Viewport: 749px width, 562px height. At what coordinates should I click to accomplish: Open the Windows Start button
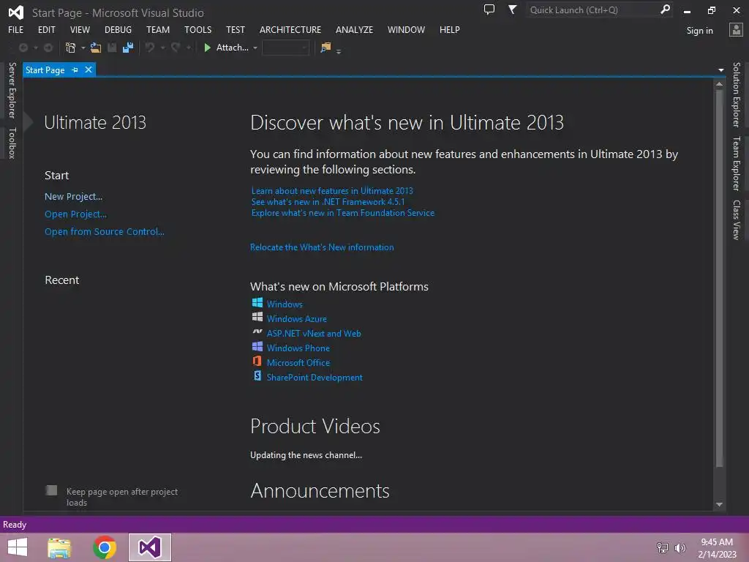[18, 547]
